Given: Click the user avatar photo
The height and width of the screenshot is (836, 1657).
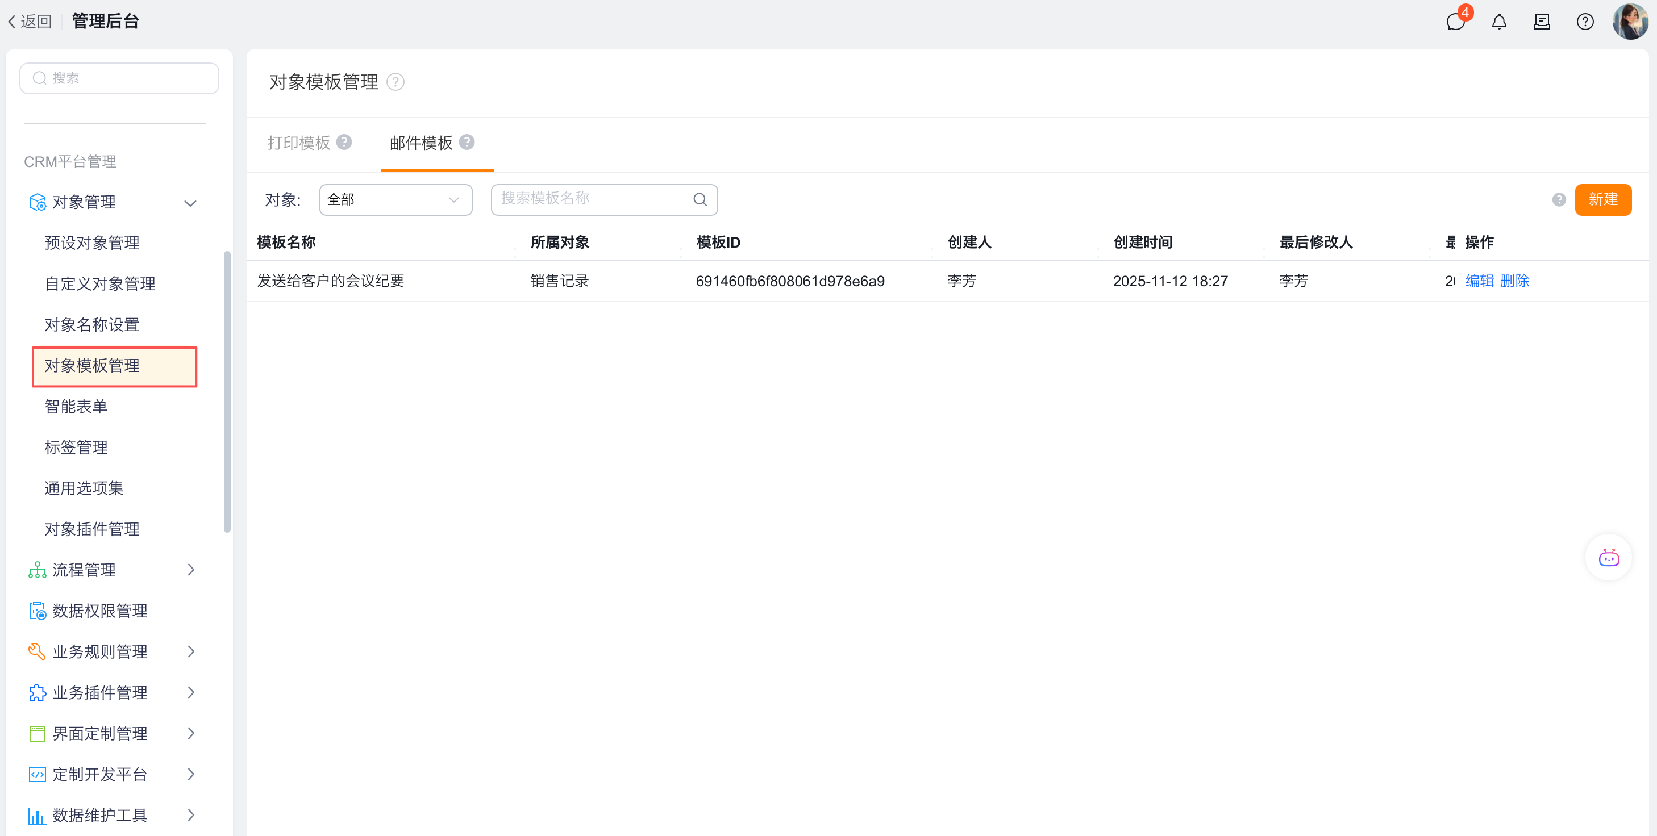Looking at the screenshot, I should click(1630, 22).
